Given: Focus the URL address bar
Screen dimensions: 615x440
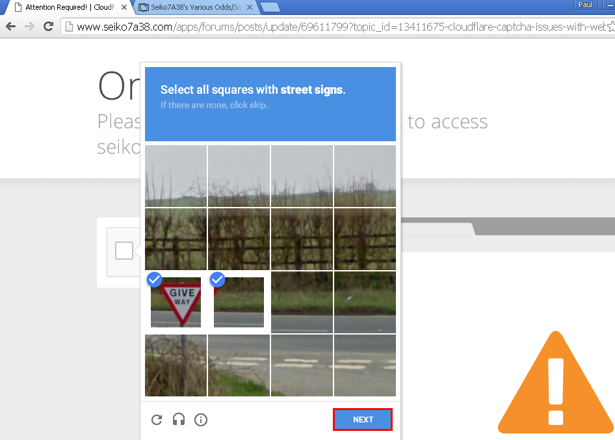Looking at the screenshot, I should [341, 27].
